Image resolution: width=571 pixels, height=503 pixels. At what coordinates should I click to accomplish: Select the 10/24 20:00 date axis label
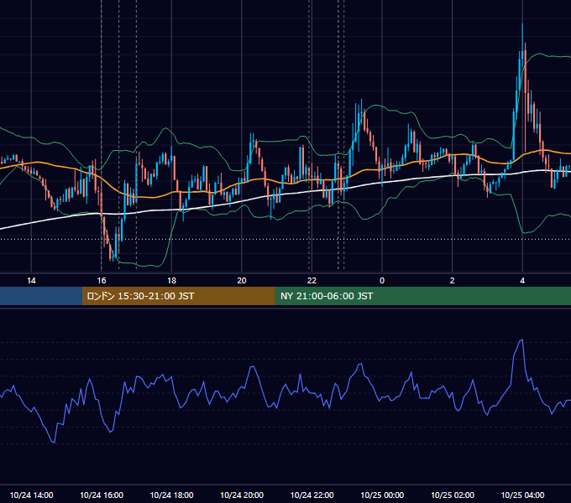coord(242,495)
